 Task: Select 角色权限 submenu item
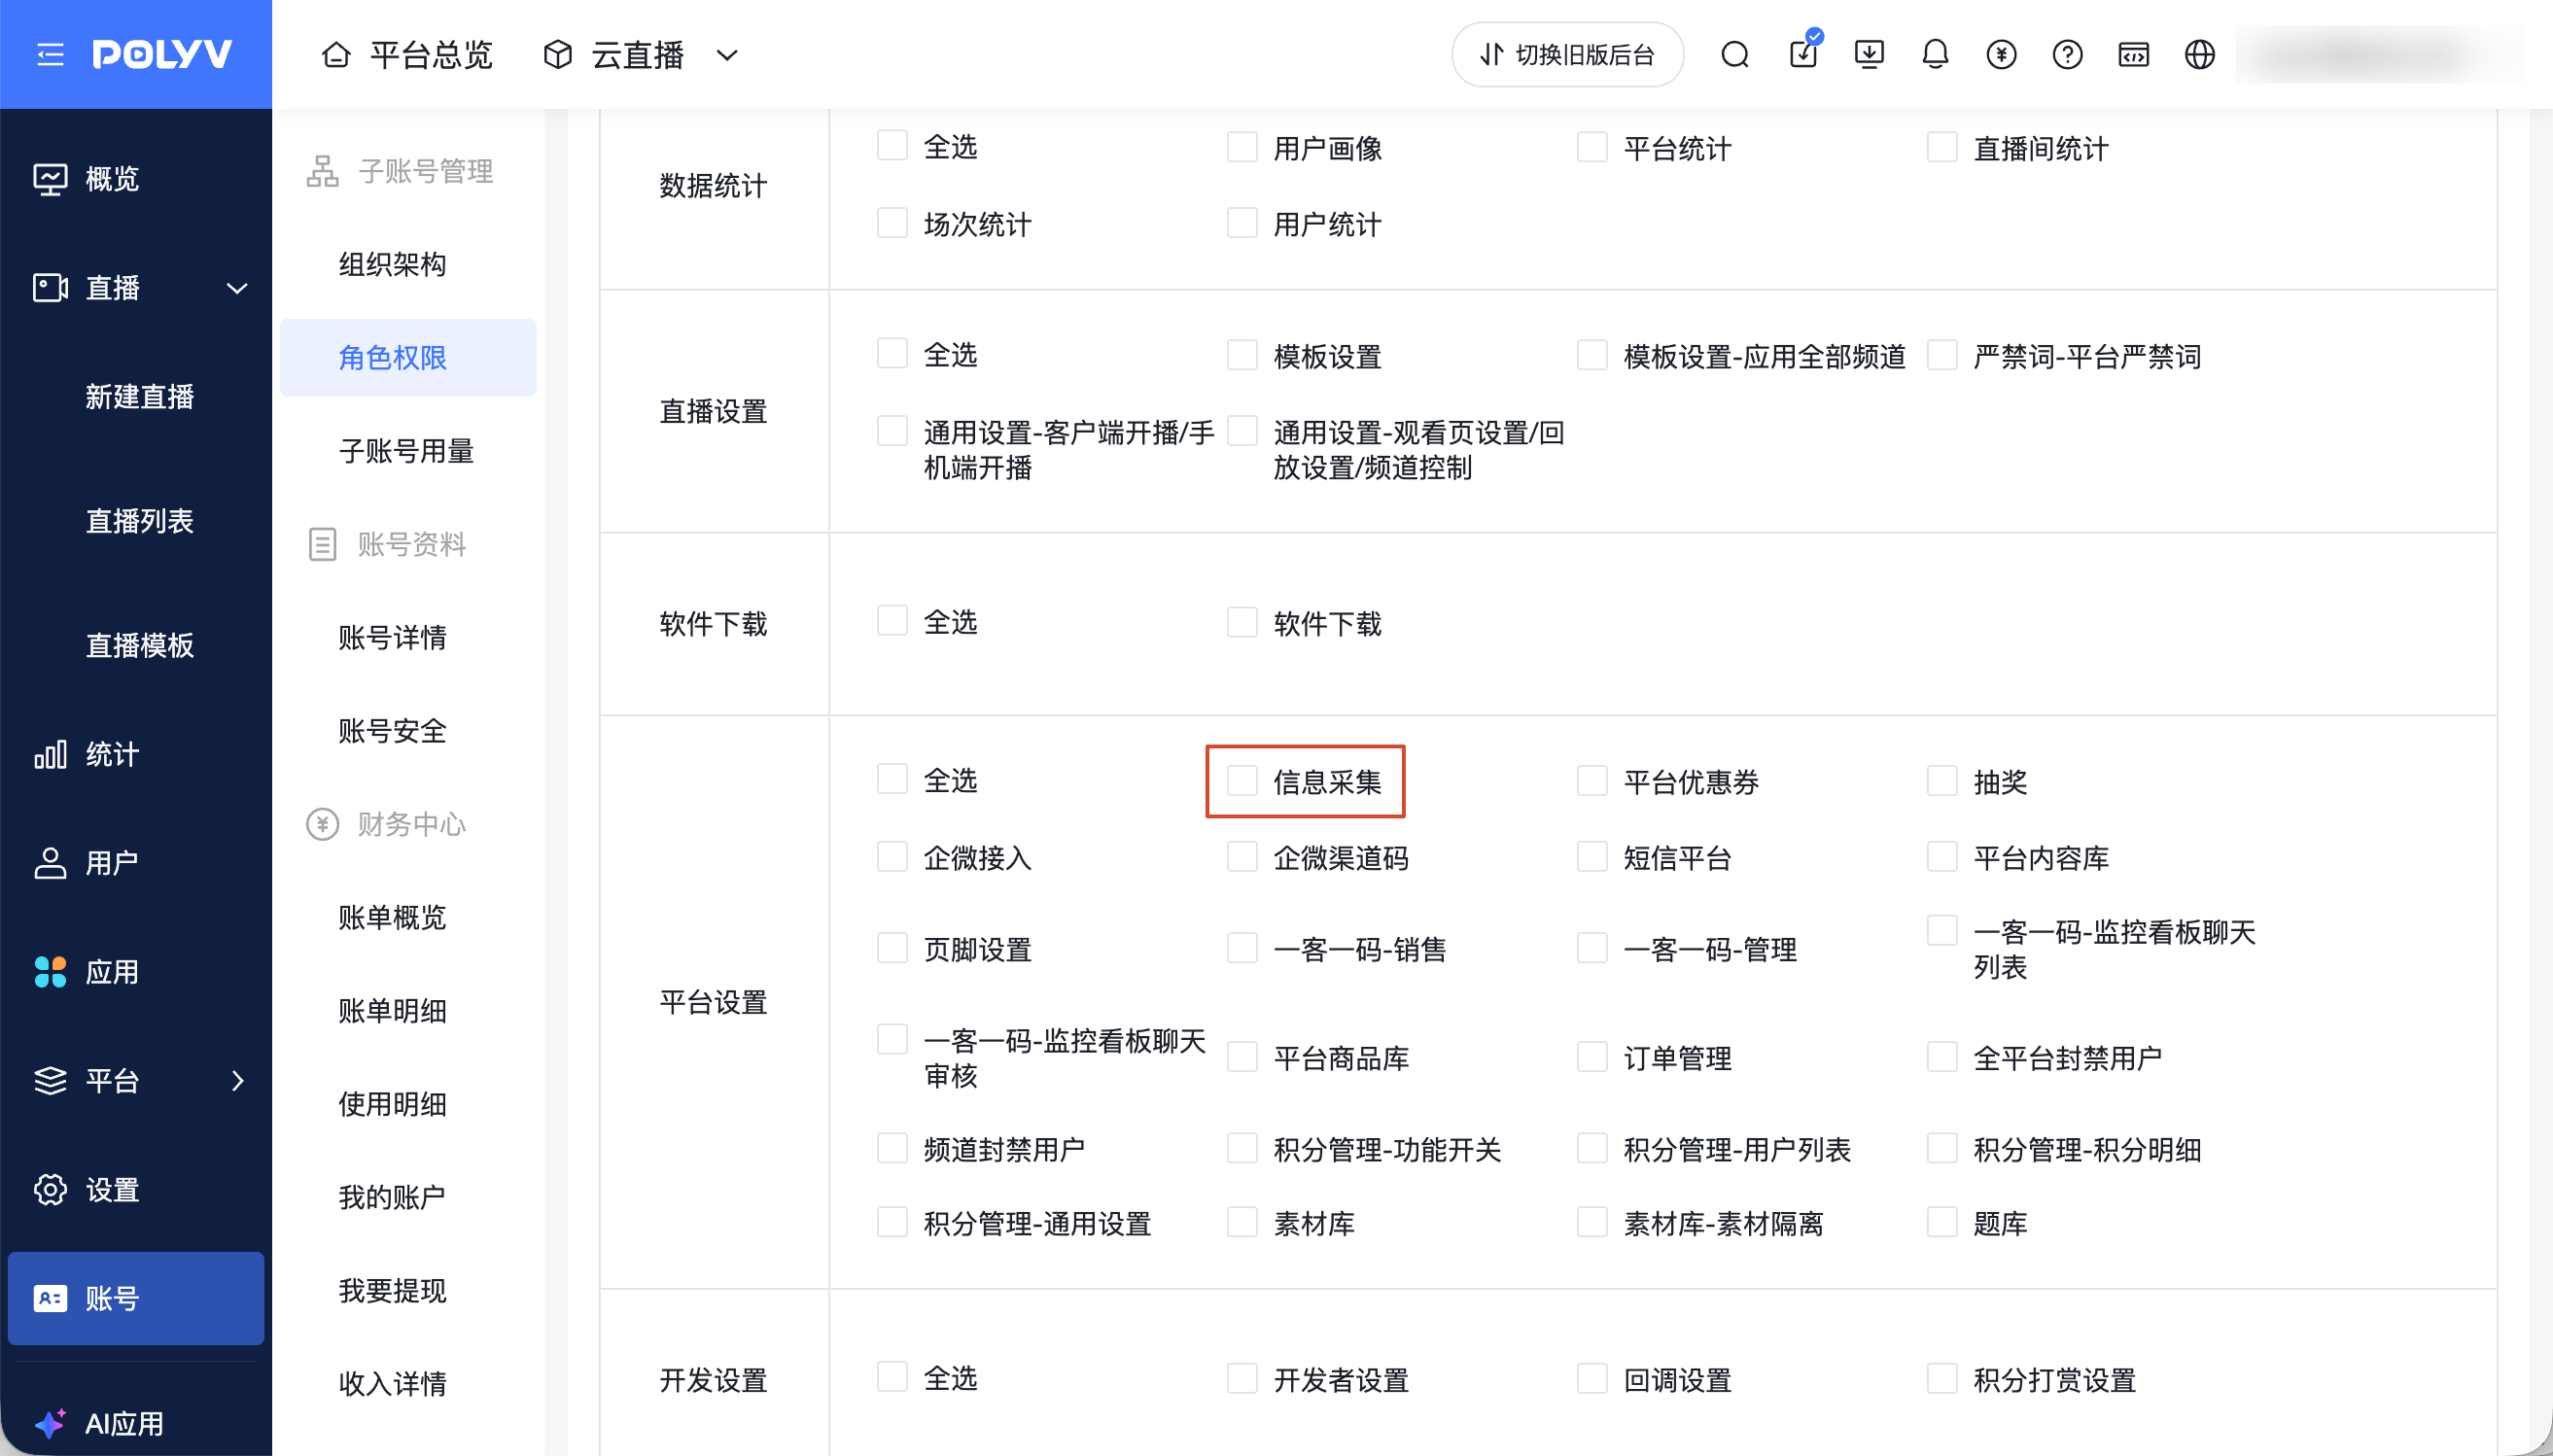408,358
